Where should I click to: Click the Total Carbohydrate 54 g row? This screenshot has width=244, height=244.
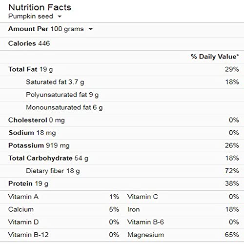122,158
